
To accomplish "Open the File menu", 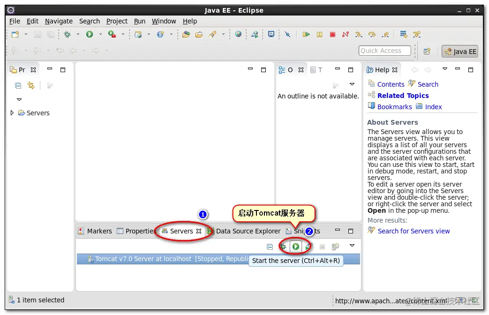I will point(15,21).
